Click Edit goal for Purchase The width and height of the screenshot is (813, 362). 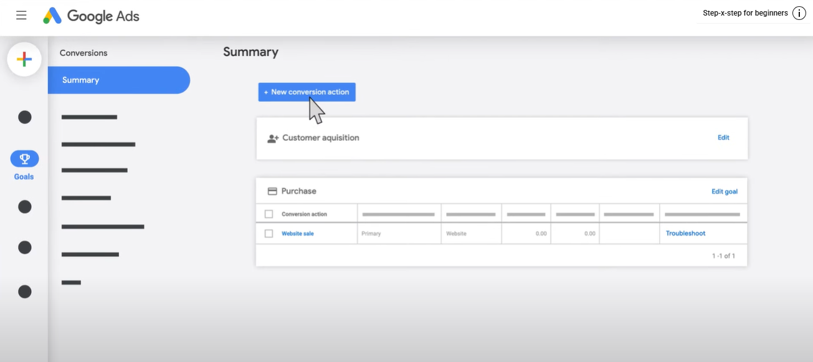725,192
